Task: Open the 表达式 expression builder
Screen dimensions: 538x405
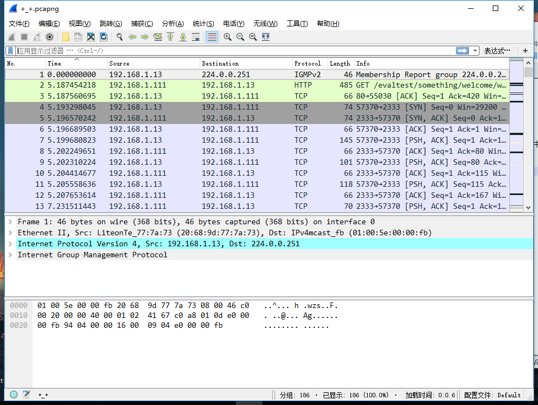Action: tap(497, 51)
